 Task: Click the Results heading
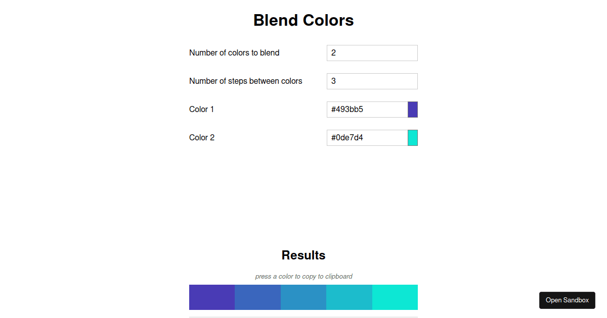pyautogui.click(x=303, y=255)
